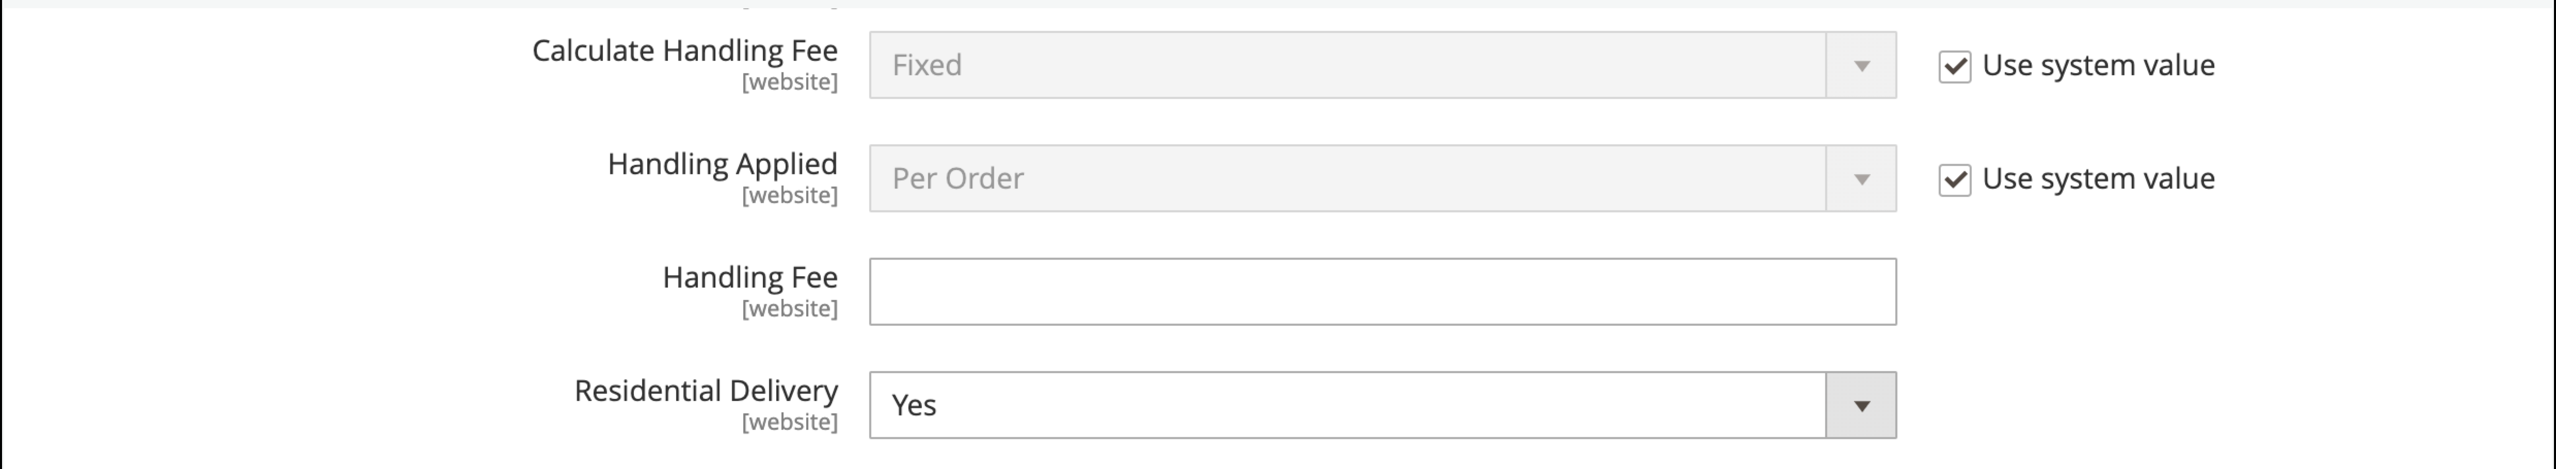
Task: Select the Yes value text in Residential Delivery
Action: pos(914,405)
